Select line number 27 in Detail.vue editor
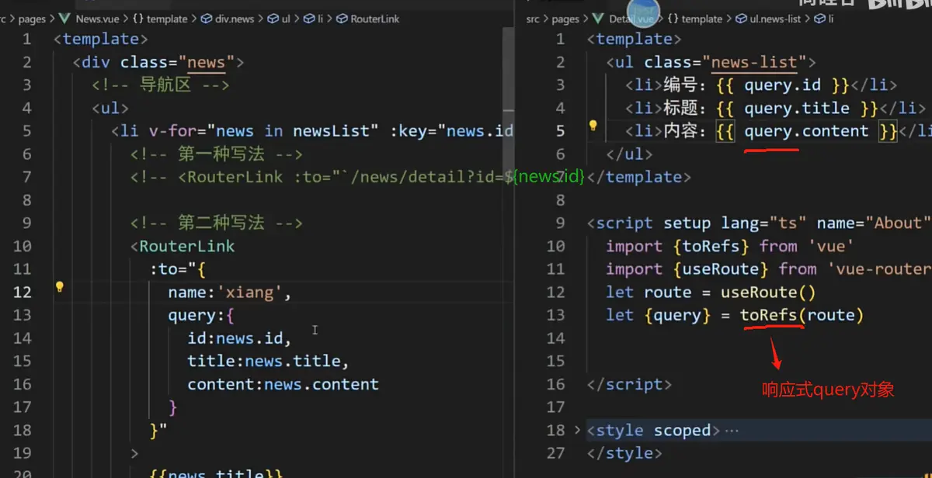 click(556, 452)
